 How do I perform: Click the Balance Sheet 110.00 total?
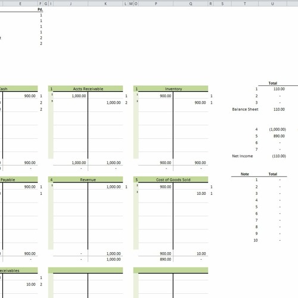pos(279,109)
